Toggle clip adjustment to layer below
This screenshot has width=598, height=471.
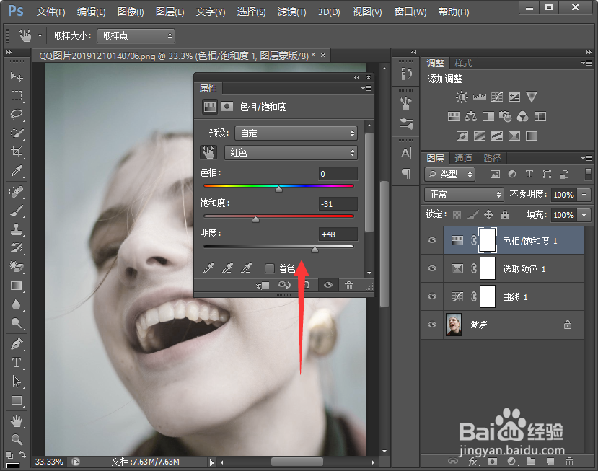coord(263,286)
